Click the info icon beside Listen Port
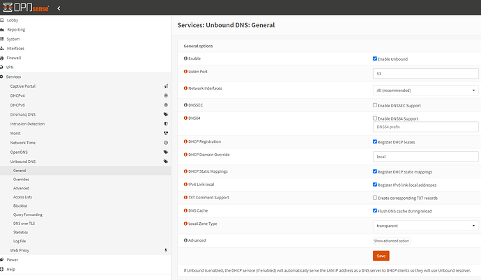 tap(185, 72)
